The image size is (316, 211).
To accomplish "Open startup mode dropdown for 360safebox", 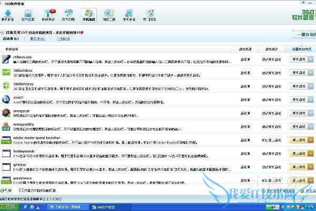I will pyautogui.click(x=311, y=73).
